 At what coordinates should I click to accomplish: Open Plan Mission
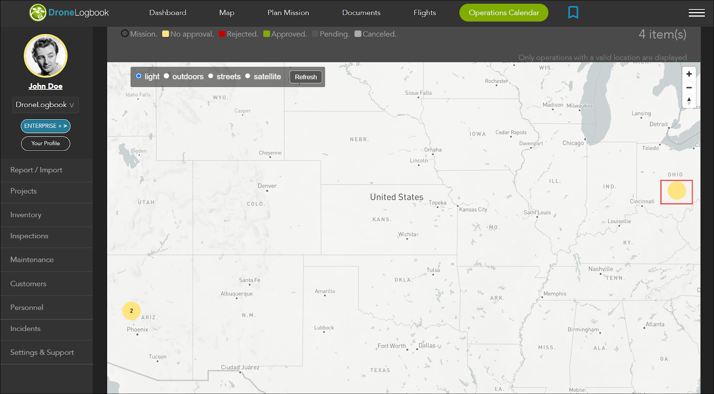(x=288, y=12)
